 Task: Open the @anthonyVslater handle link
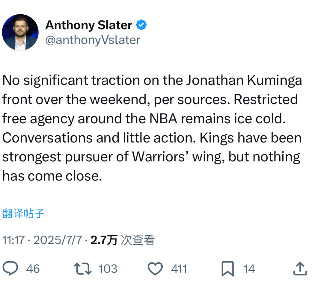93,40
